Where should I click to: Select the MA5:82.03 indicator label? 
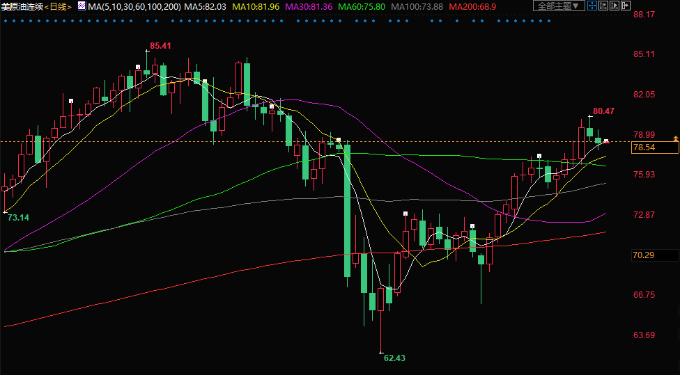click(206, 6)
